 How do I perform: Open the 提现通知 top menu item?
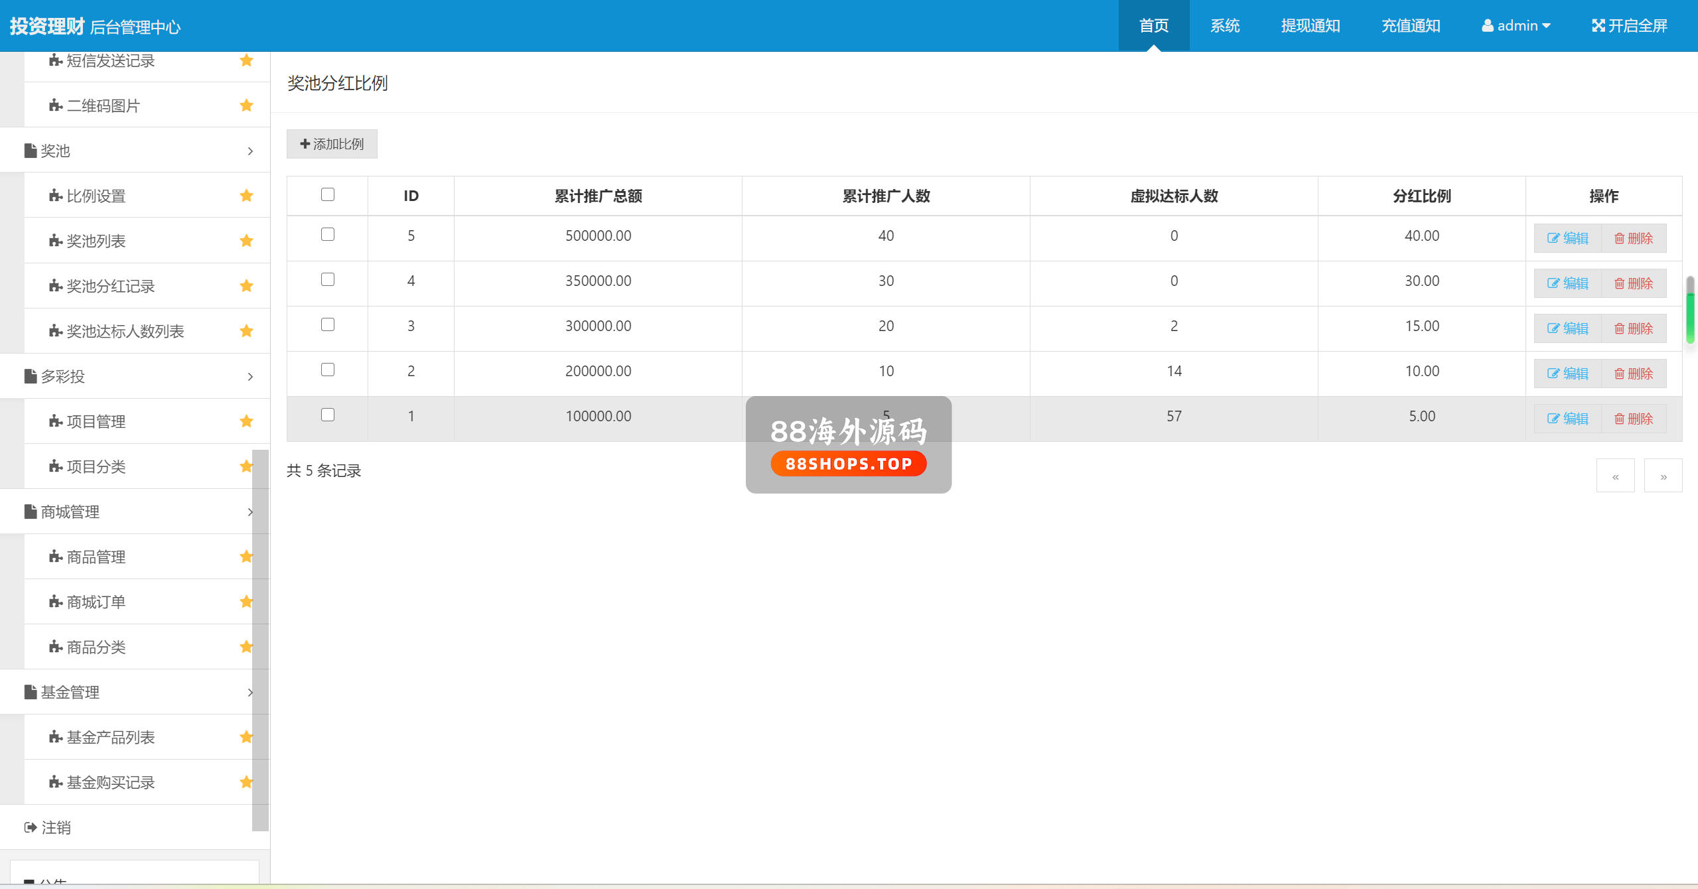1310,26
